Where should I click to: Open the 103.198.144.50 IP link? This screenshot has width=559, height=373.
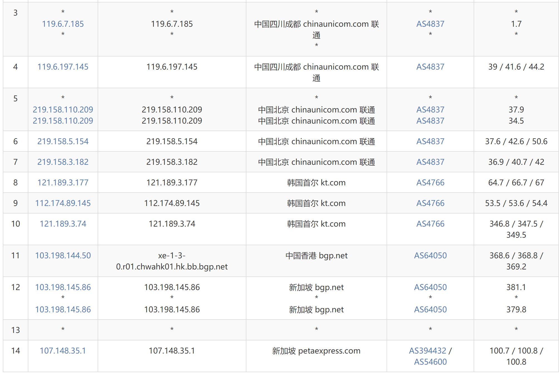point(63,256)
